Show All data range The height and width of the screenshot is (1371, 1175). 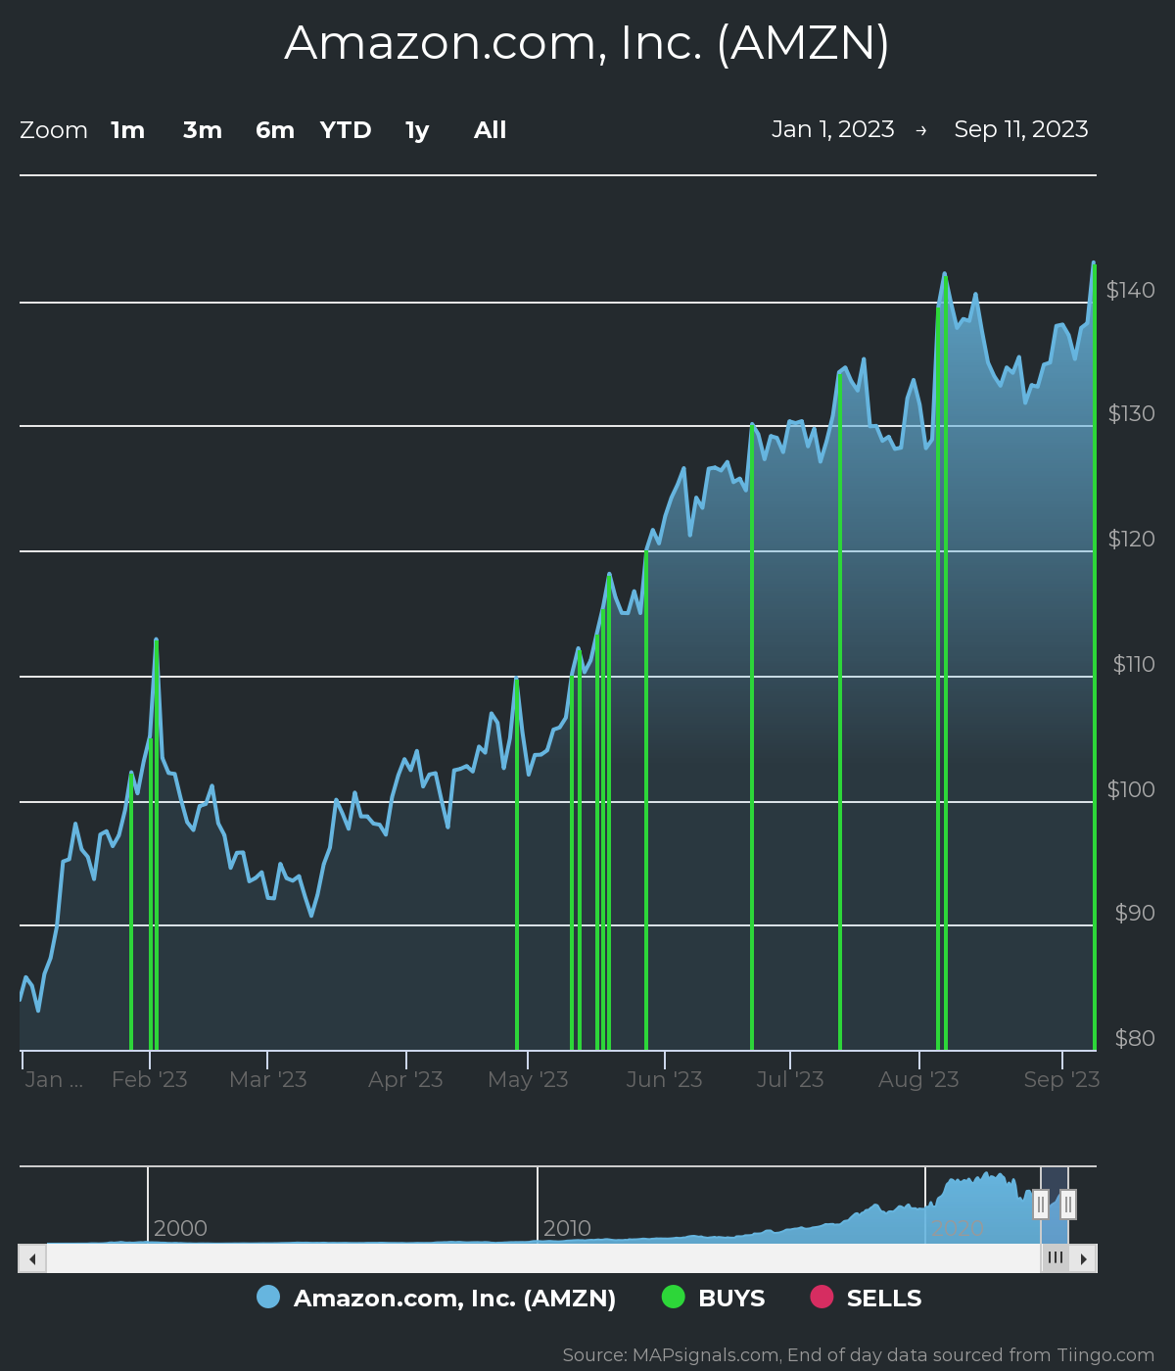[491, 130]
